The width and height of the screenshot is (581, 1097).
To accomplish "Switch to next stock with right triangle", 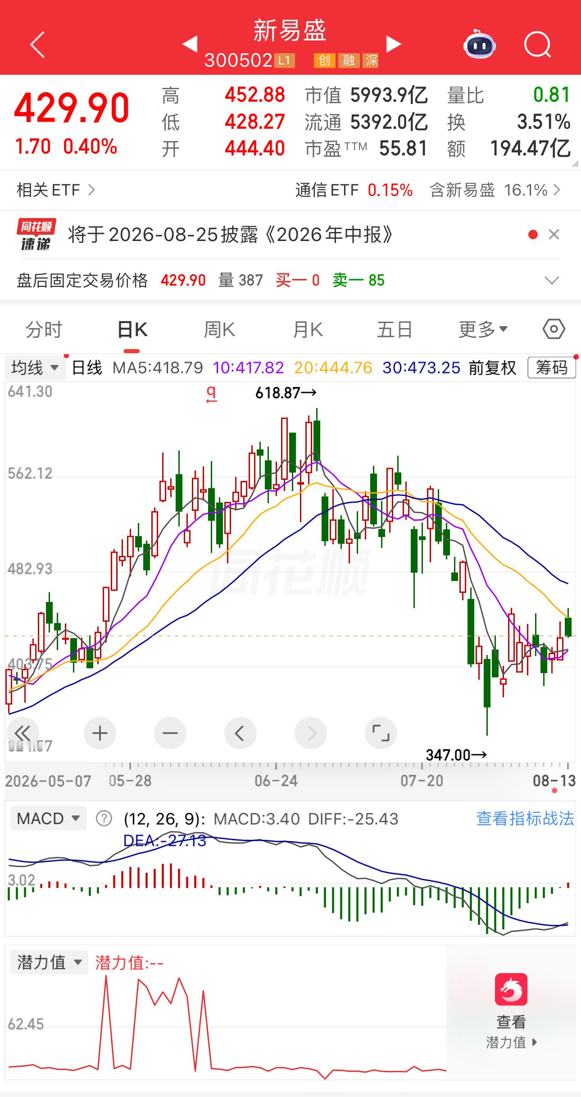I will click(x=394, y=44).
